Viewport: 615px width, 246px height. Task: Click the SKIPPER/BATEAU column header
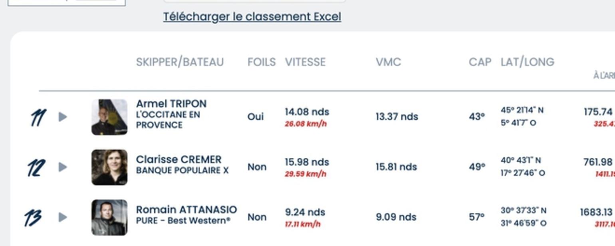point(180,62)
